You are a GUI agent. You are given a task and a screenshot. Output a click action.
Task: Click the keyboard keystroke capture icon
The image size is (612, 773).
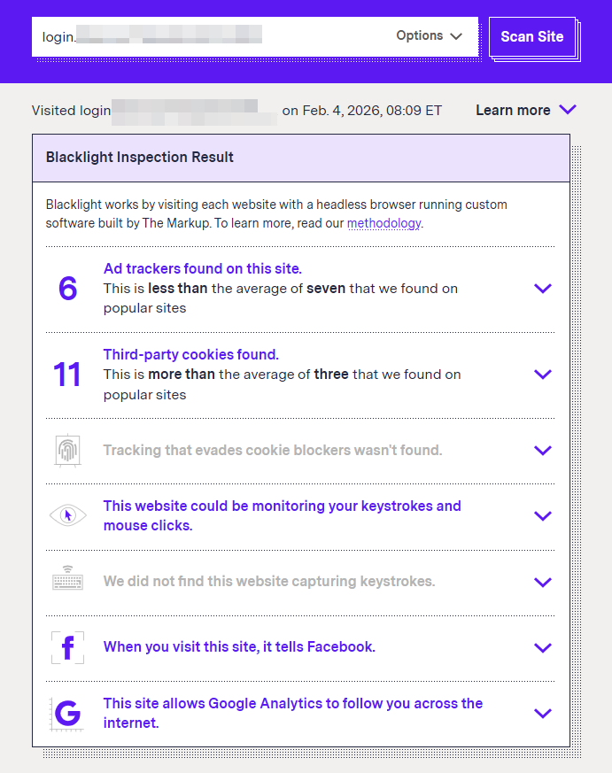click(x=67, y=582)
